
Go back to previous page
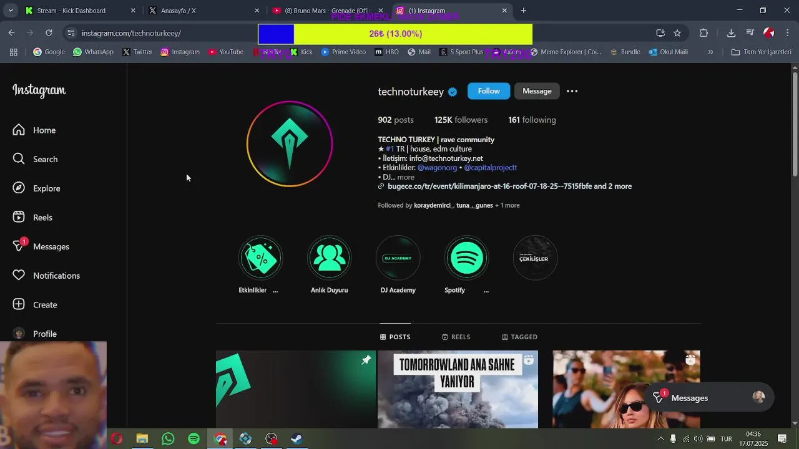click(12, 33)
